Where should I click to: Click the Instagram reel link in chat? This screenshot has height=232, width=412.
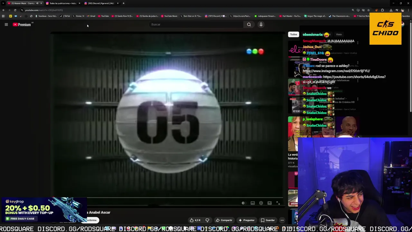click(336, 71)
